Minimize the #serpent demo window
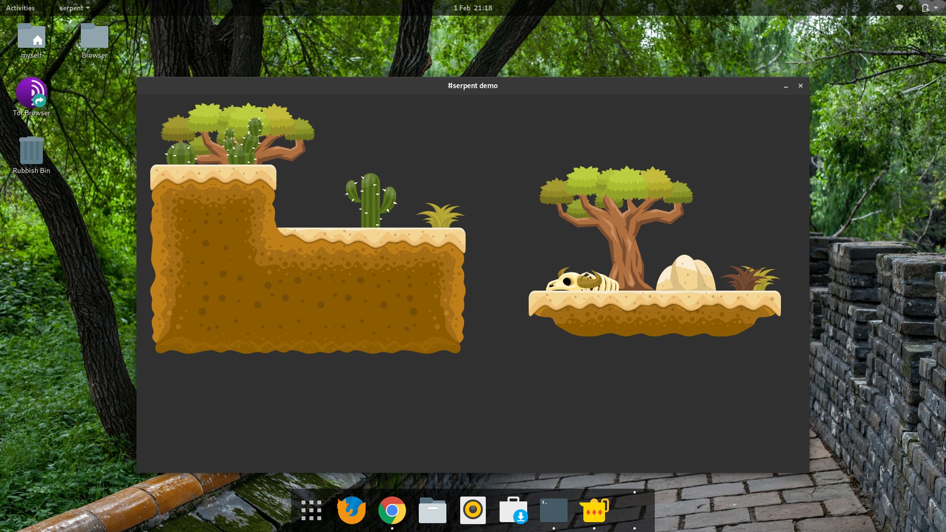Image resolution: width=946 pixels, height=532 pixels. [x=784, y=86]
